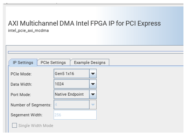Click the Data Width dropdown arrow
The width and height of the screenshot is (188, 135).
[93, 84]
